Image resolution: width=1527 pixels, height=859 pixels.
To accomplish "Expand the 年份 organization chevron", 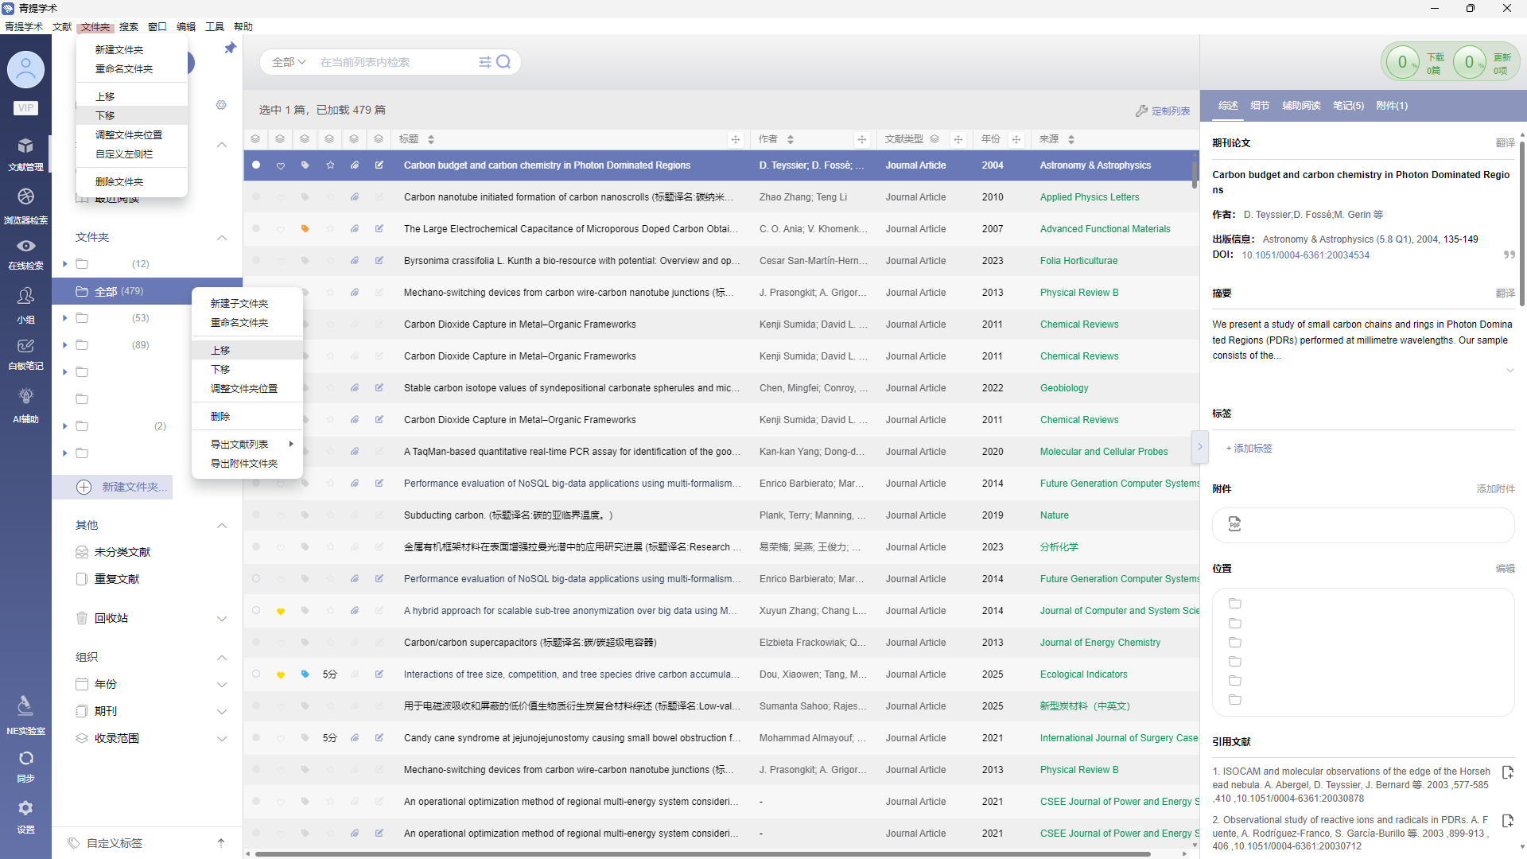I will (x=222, y=685).
